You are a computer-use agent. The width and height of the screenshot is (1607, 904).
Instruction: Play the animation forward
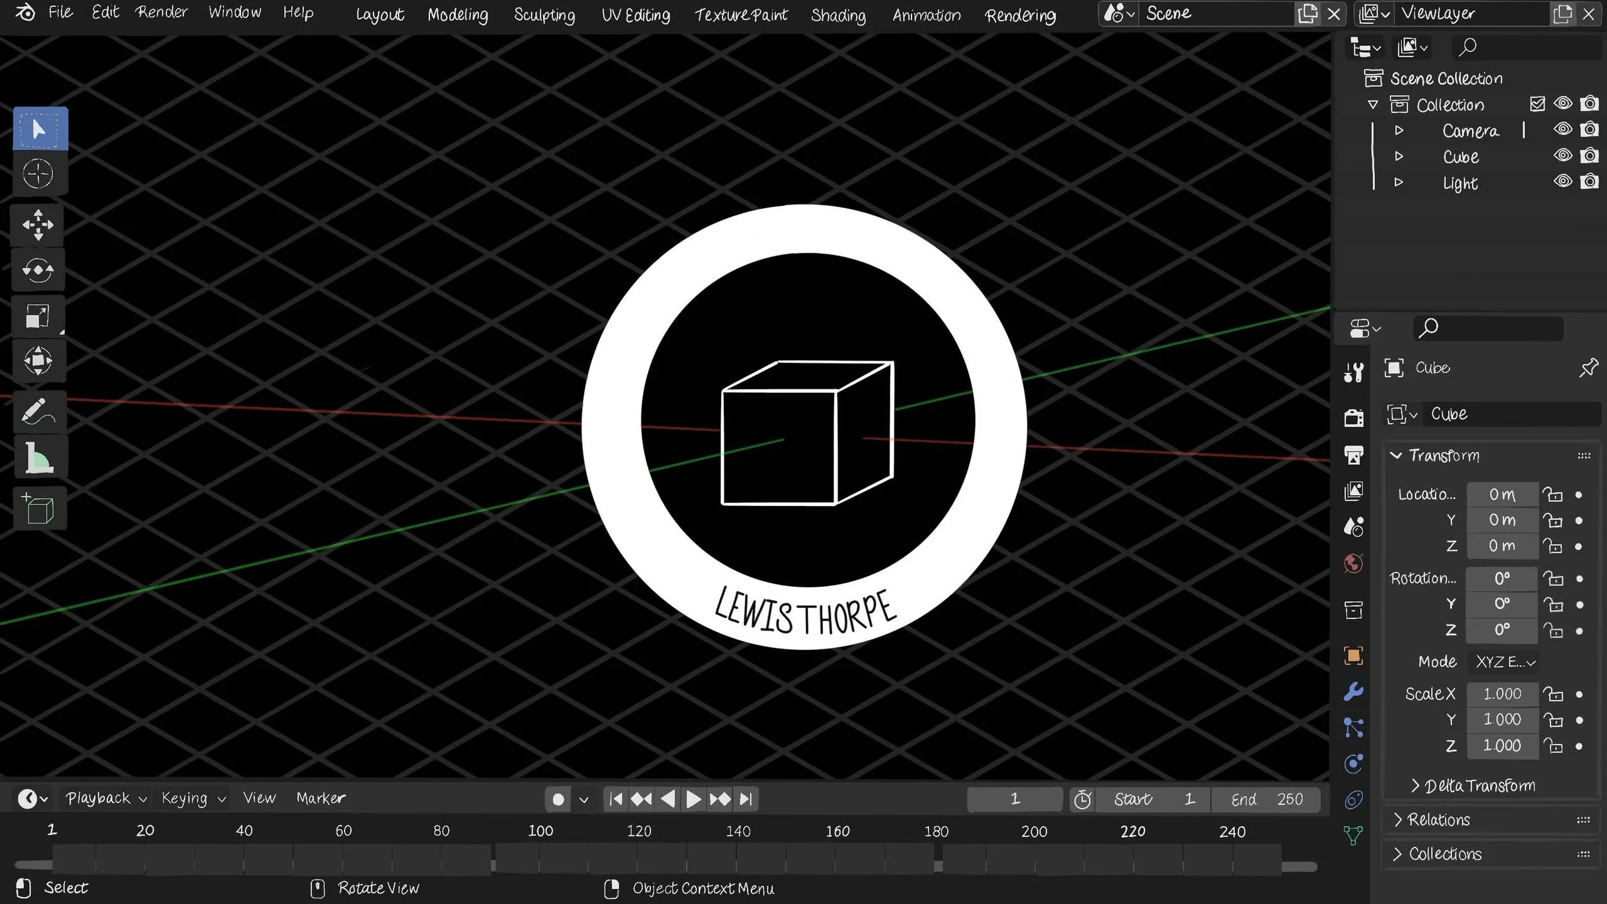[x=694, y=799]
